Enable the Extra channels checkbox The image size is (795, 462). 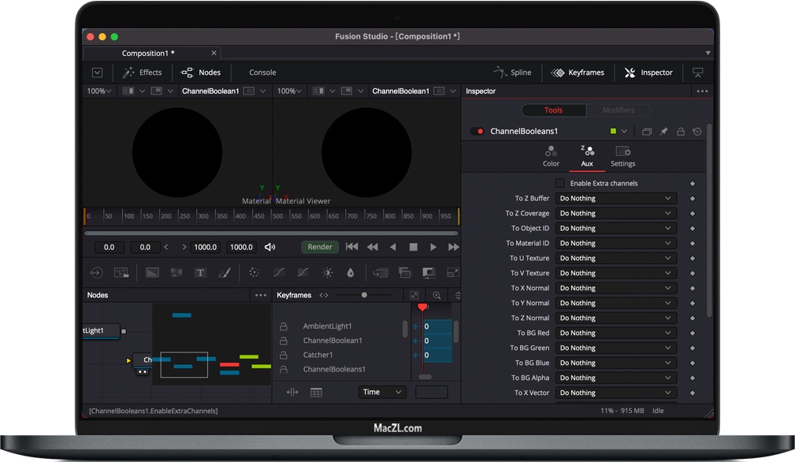pos(560,184)
